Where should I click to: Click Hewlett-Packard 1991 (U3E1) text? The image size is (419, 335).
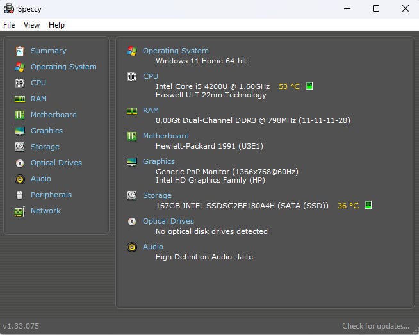pyautogui.click(x=209, y=146)
